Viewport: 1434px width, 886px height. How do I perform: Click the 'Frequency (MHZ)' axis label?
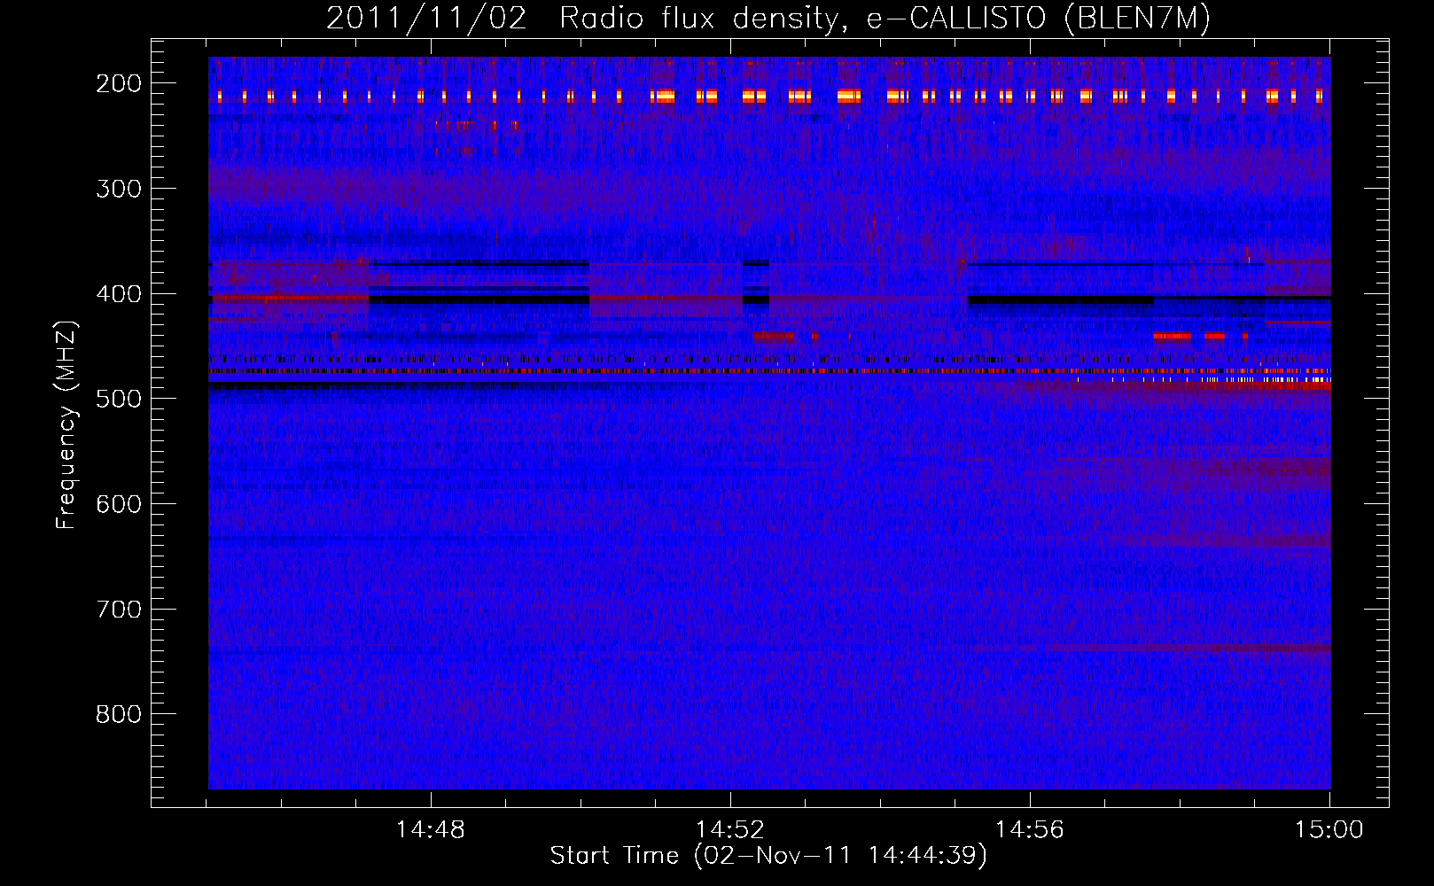(66, 424)
